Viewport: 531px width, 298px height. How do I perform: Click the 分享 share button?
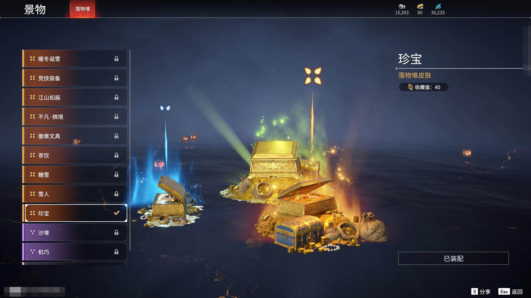(x=481, y=292)
